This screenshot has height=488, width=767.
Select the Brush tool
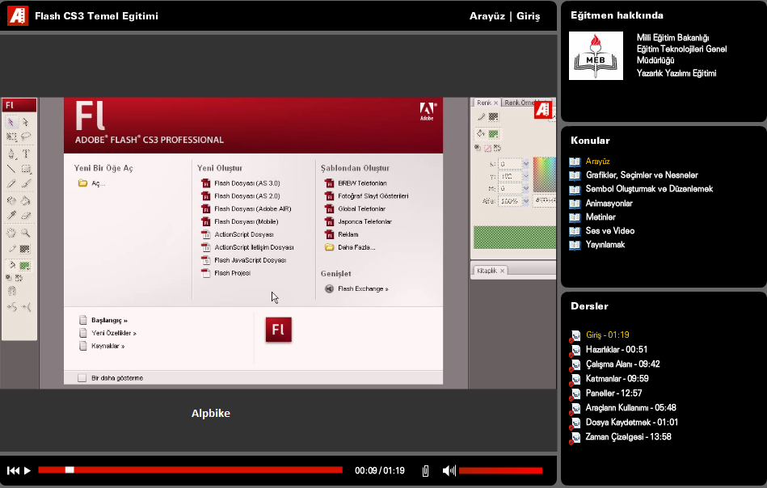point(26,184)
